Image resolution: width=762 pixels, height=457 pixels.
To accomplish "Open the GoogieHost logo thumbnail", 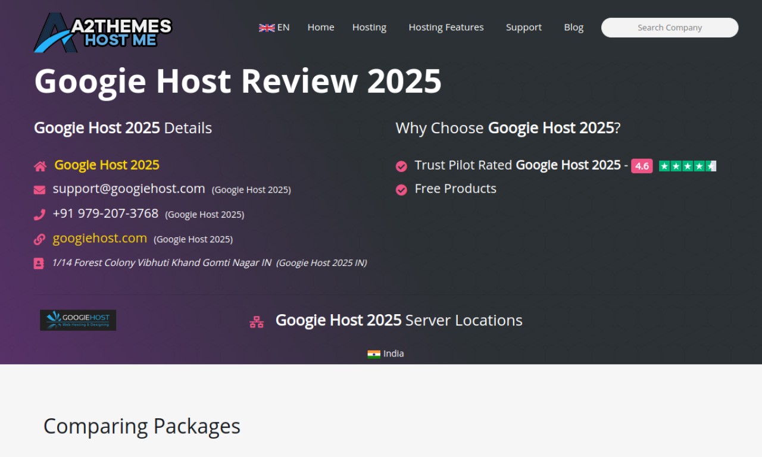I will (x=78, y=320).
